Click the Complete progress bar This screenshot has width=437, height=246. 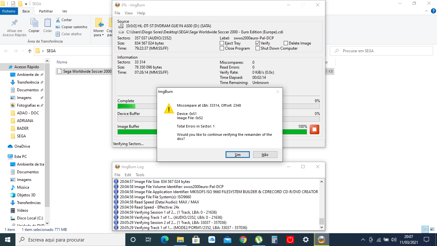click(x=219, y=106)
